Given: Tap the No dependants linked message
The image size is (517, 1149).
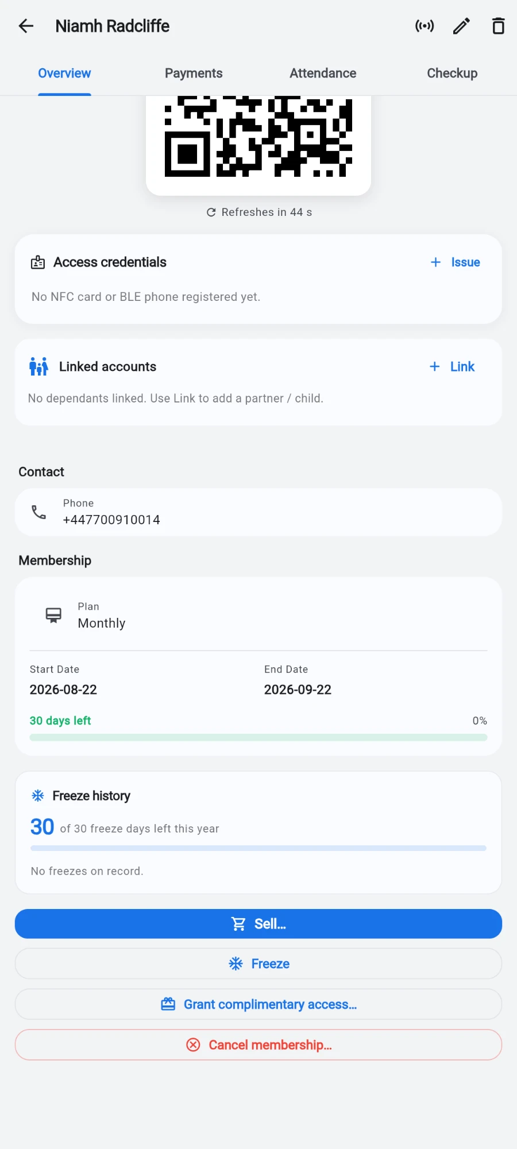Looking at the screenshot, I should tap(176, 399).
